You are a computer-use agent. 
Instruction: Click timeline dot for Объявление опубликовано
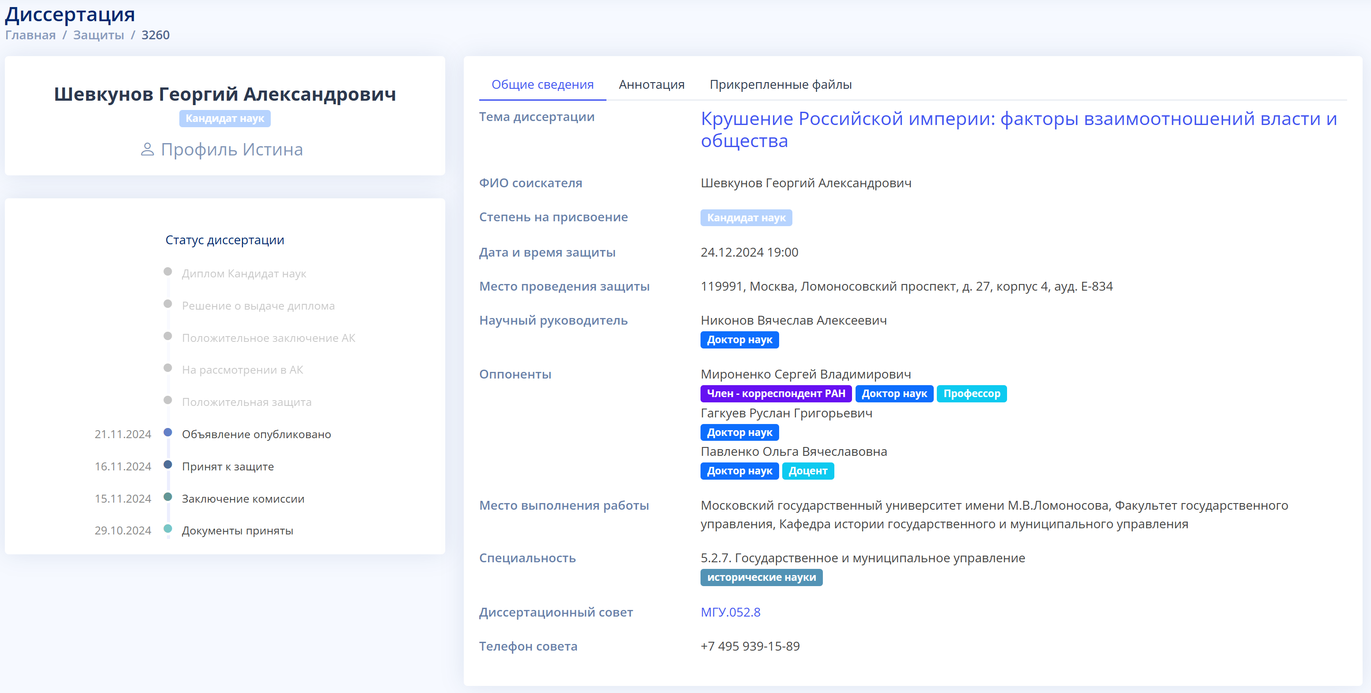[x=168, y=432]
